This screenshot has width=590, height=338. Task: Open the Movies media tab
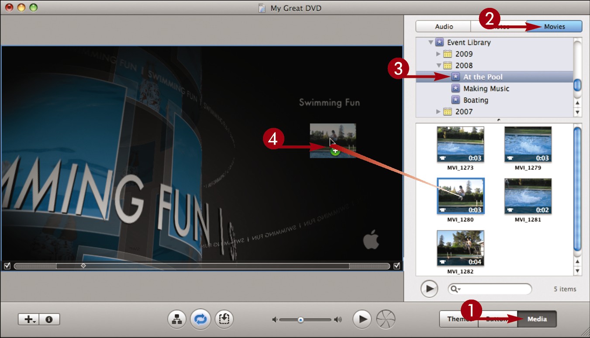click(554, 27)
